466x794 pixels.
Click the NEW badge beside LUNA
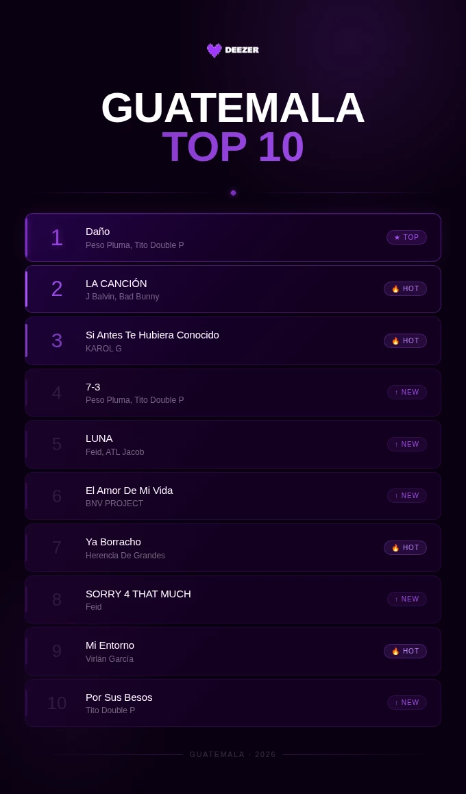[406, 445]
